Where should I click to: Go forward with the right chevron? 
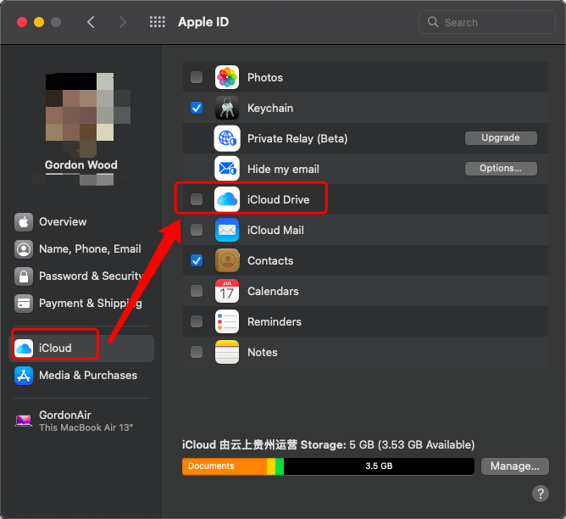click(123, 22)
